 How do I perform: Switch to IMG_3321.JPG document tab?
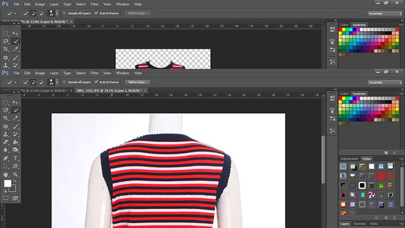pos(109,91)
